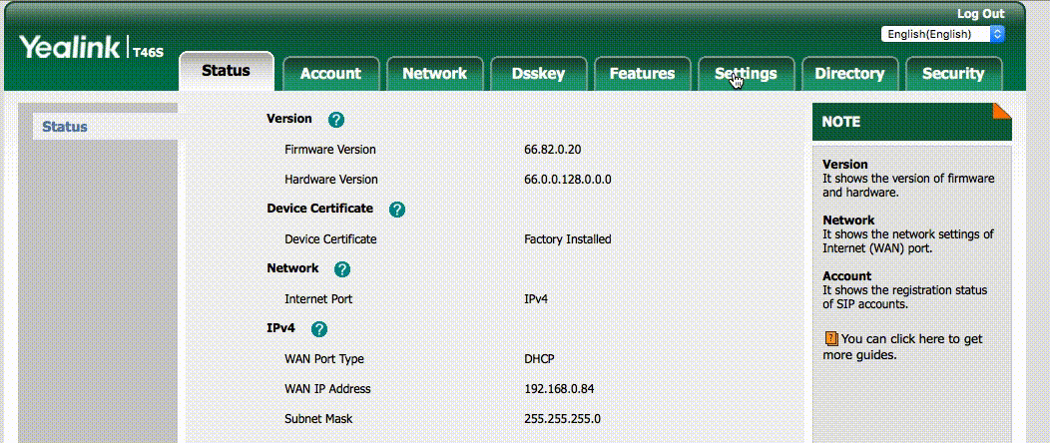Select the Status tab
Viewport: 1050px width, 443px height.
[x=226, y=71]
